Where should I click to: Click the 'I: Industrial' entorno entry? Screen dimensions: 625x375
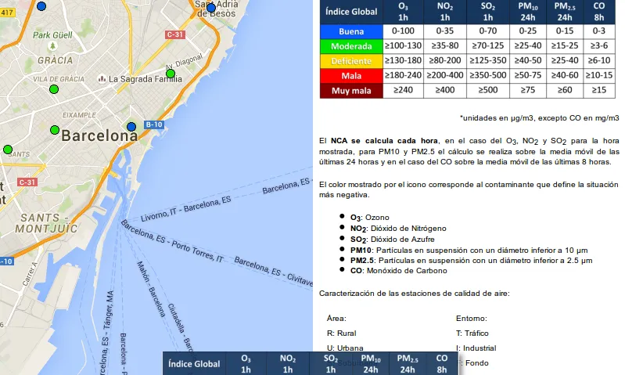pos(476,348)
